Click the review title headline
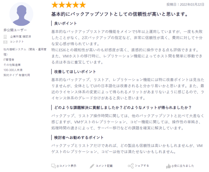 (120, 14)
